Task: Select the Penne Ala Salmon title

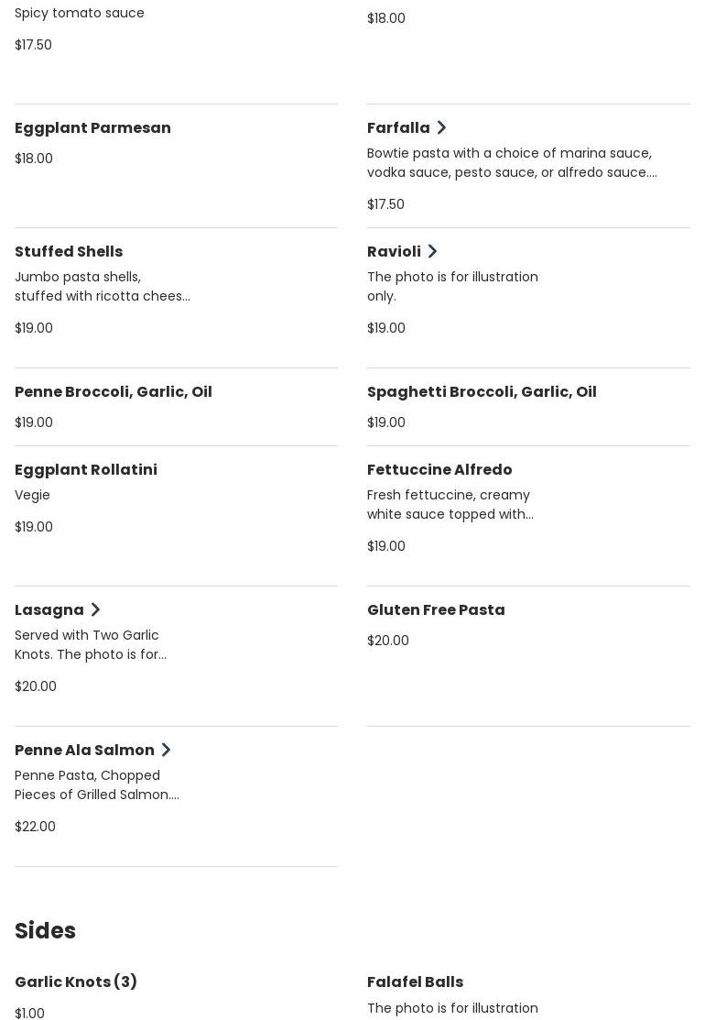Action: pos(84,750)
